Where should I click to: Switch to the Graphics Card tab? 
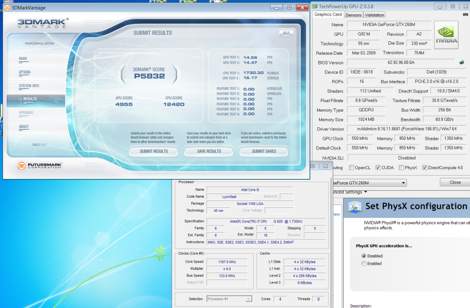[328, 14]
